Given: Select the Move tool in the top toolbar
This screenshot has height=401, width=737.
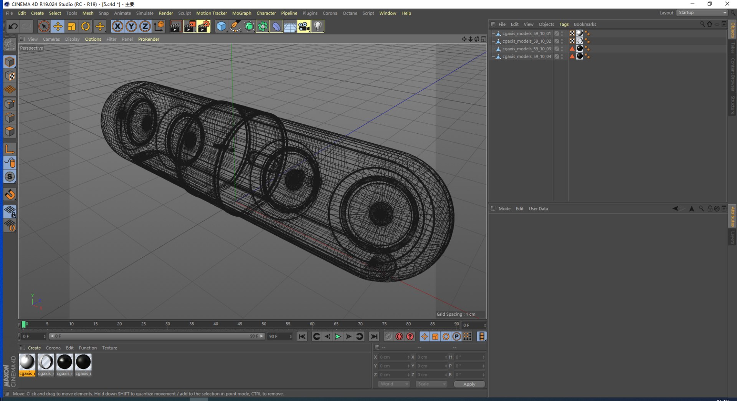Looking at the screenshot, I should [x=58, y=27].
